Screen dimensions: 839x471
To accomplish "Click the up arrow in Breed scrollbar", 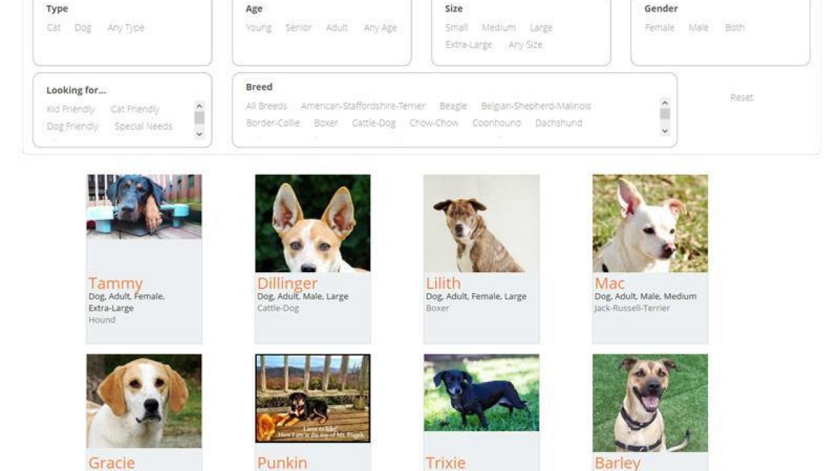I will (x=665, y=102).
